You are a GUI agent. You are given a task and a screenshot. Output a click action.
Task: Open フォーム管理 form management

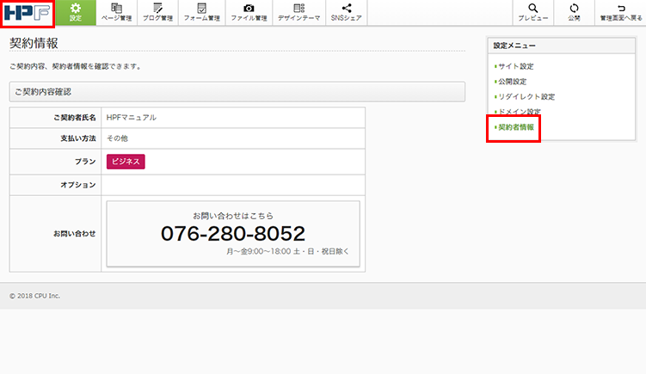click(202, 12)
